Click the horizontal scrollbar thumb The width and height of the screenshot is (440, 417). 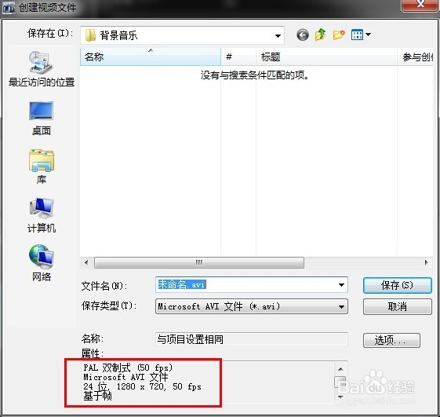(199, 263)
